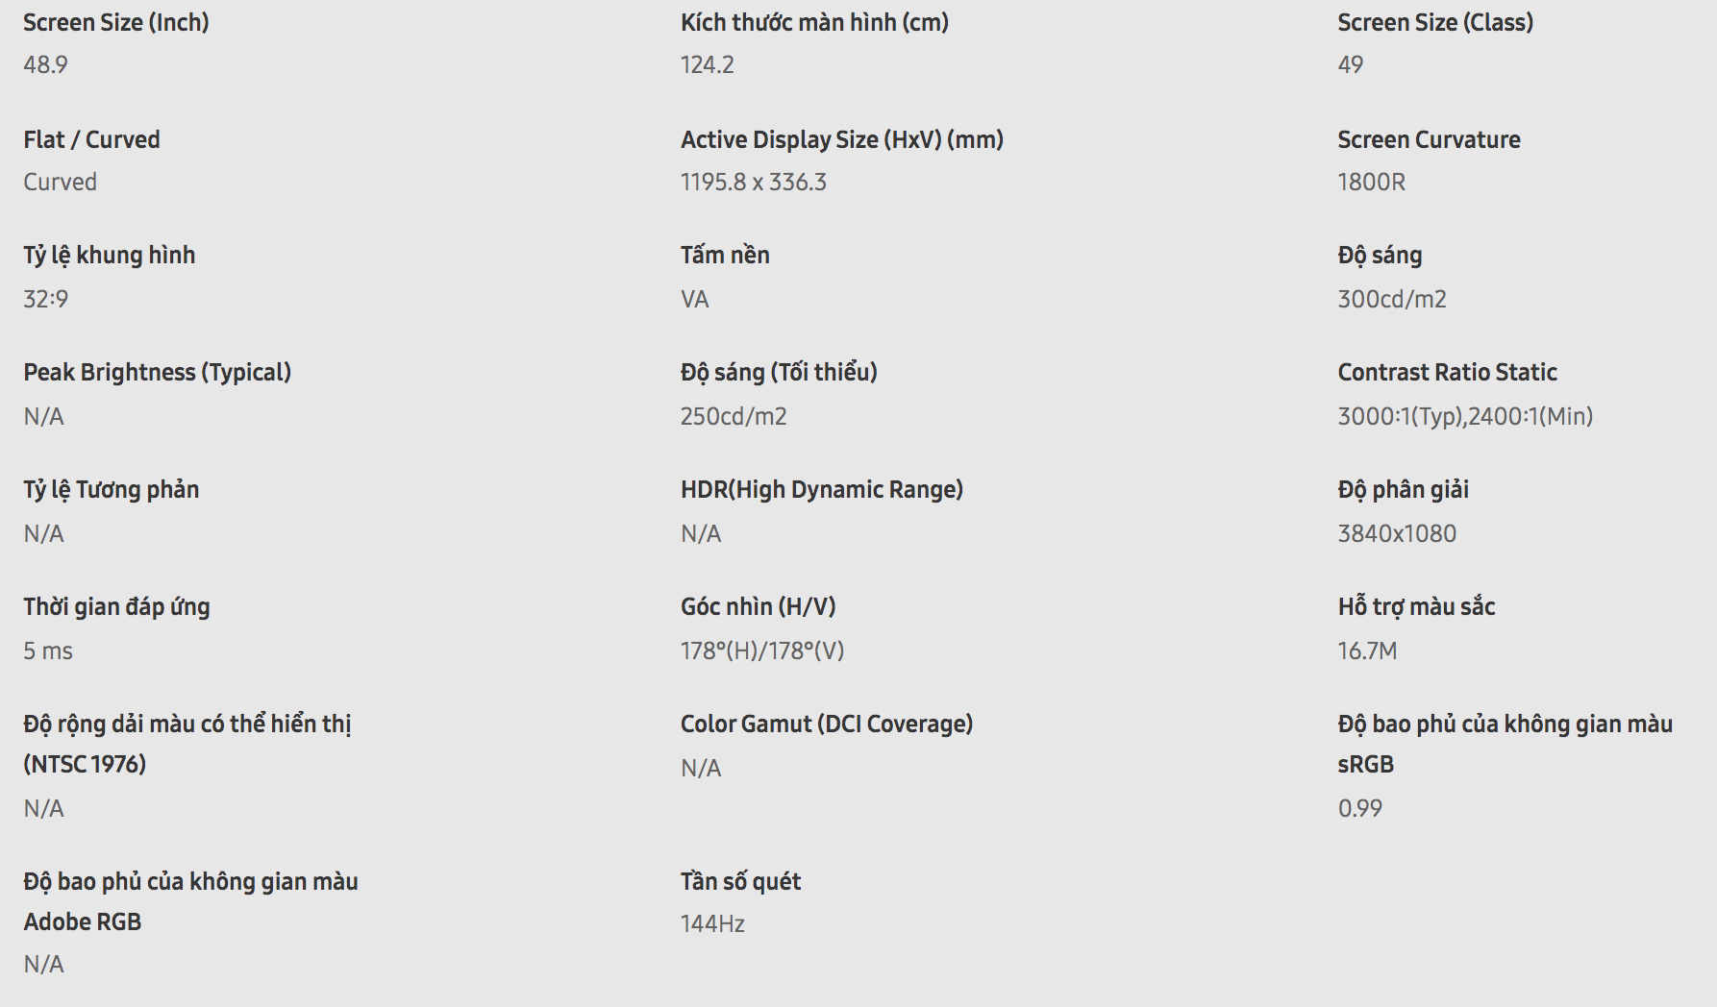Click the Color Gamut (DCI Coverage) label
The width and height of the screenshot is (1717, 1007).
(826, 724)
